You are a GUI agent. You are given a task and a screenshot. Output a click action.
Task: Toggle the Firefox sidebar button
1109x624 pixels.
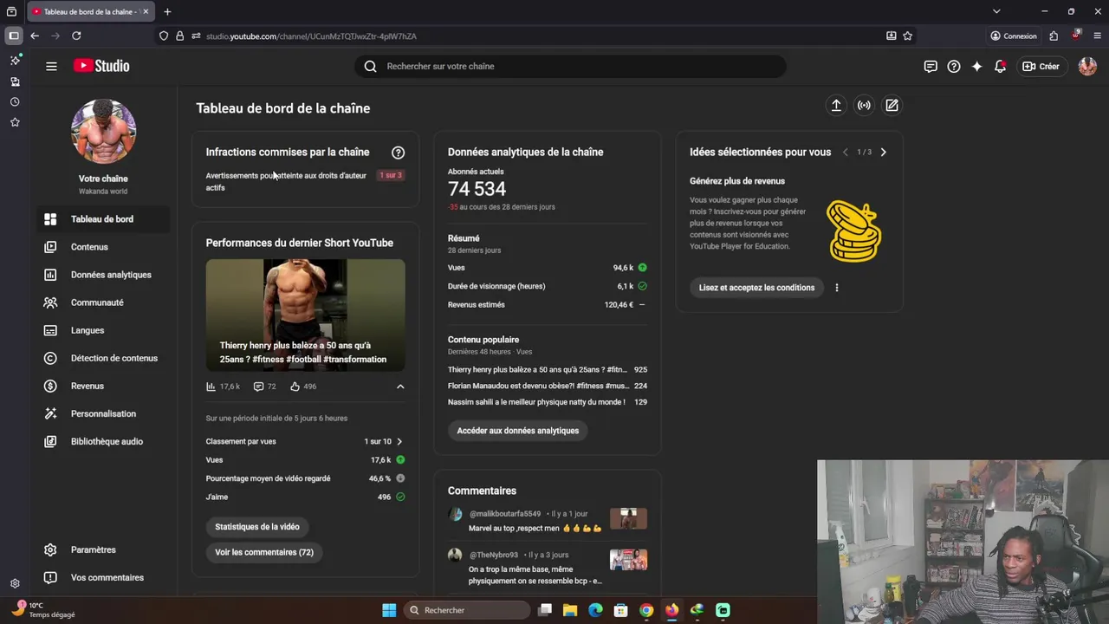14,36
